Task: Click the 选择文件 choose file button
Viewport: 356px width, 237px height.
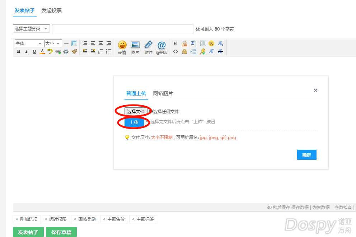Action: 136,112
